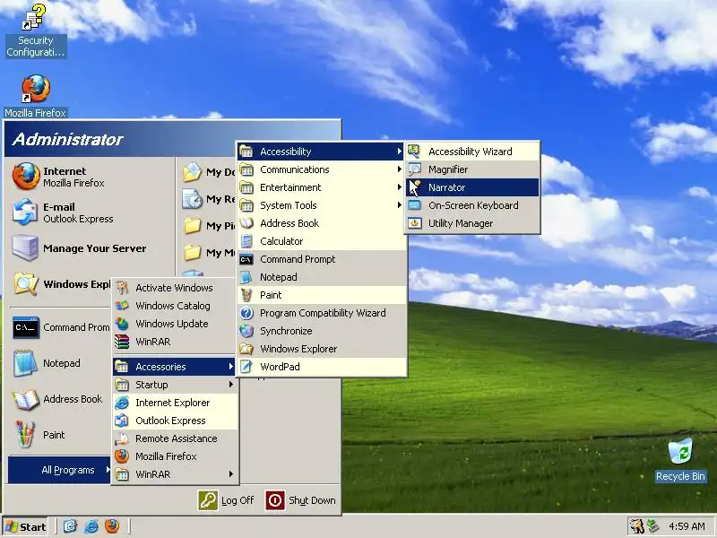
Task: Launch Mozilla Firefox from All Programs list
Action: [x=175, y=456]
